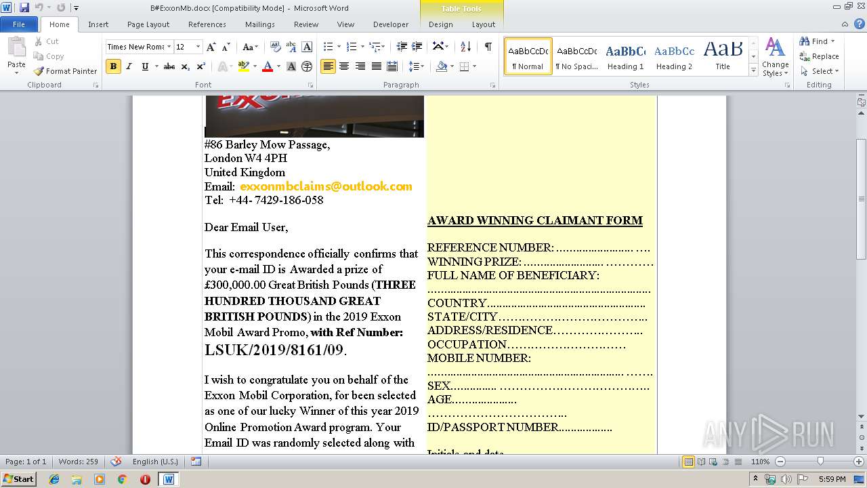Select the Format Painter tool

coord(65,71)
